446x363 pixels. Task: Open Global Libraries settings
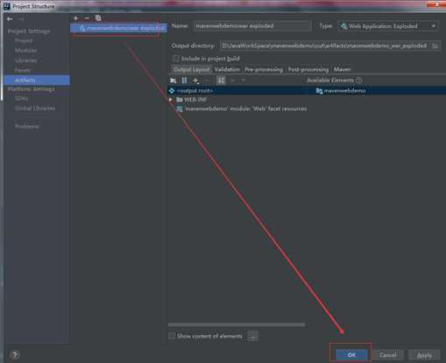click(35, 108)
